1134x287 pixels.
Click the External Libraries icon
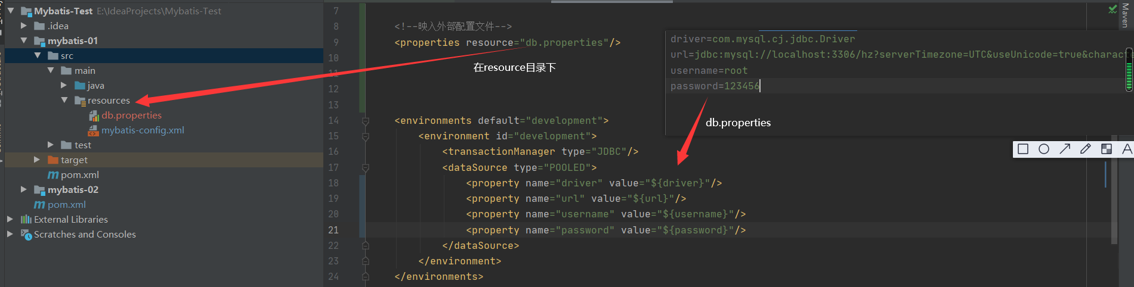(26, 220)
